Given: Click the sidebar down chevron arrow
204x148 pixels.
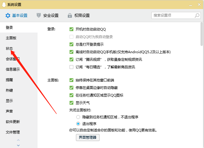Looking at the screenshot, I should coord(18,145).
